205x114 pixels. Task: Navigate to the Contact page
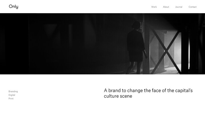[192, 7]
